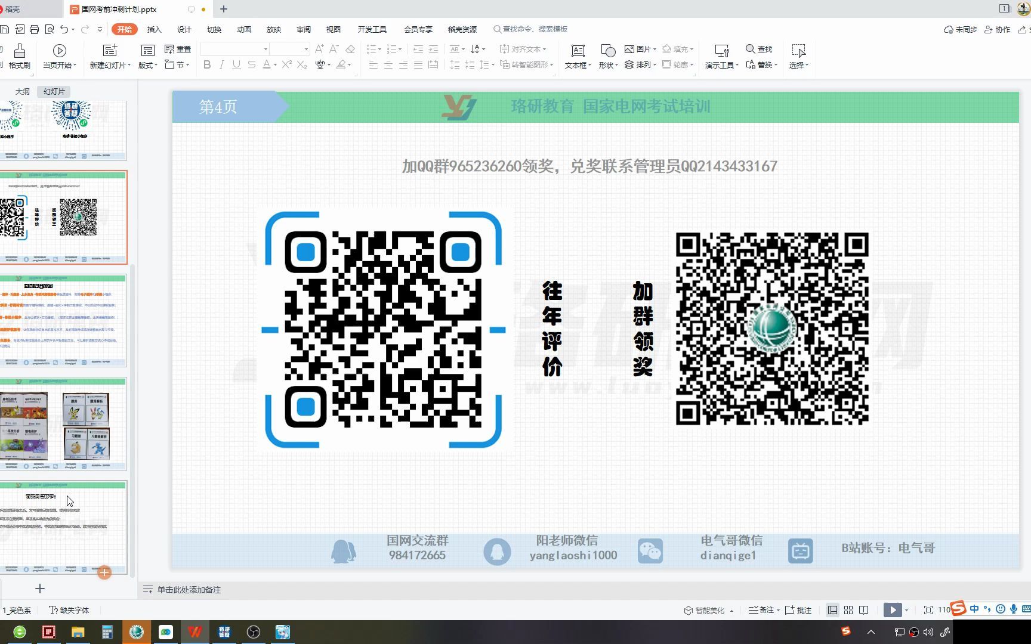Start slideshow from current page (当页开始)
The height and width of the screenshot is (644, 1031).
tap(60, 57)
